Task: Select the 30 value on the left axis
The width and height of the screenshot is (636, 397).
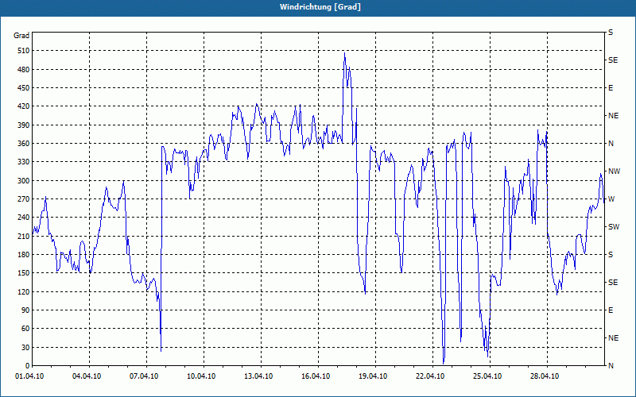Action: [x=25, y=347]
